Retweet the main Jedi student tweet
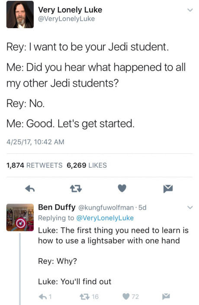The width and height of the screenshot is (199, 305). (x=76, y=188)
